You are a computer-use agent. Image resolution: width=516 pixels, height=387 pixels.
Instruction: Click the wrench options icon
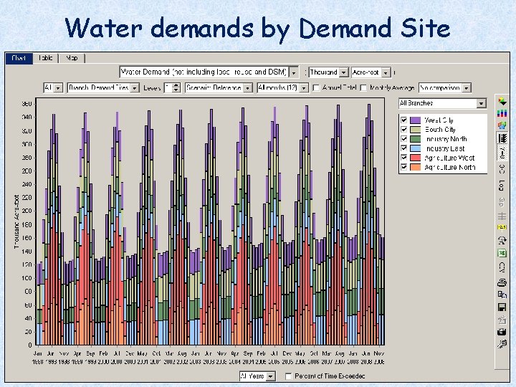tap(502, 344)
